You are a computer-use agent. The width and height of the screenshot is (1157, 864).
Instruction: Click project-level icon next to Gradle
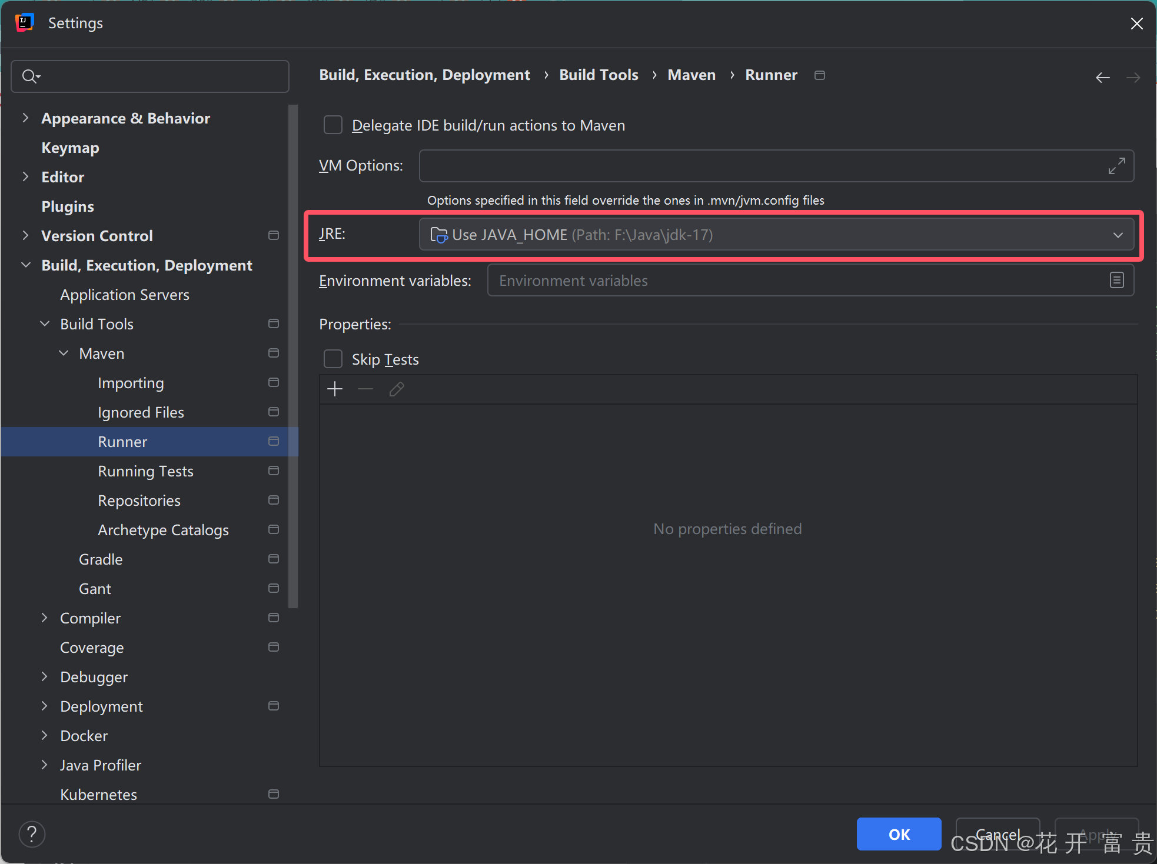tap(273, 559)
